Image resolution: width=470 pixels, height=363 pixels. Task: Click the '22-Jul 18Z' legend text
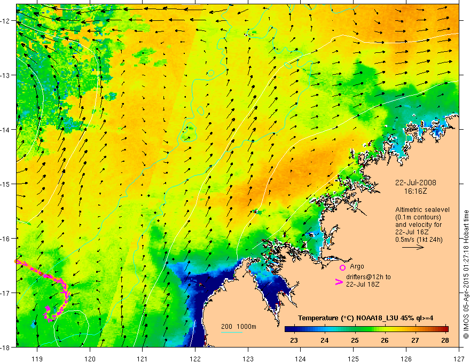coord(363,284)
